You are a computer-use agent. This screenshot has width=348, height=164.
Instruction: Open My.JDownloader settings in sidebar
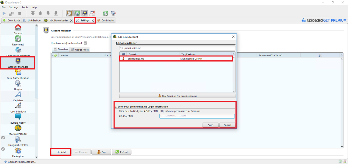click(x=18, y=130)
